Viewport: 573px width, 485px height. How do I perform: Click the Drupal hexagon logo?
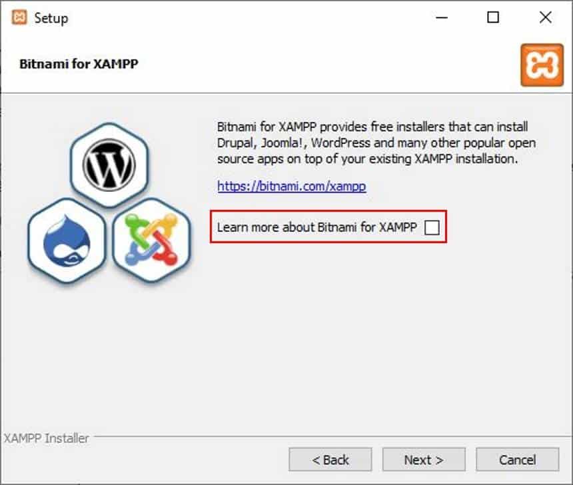(67, 241)
